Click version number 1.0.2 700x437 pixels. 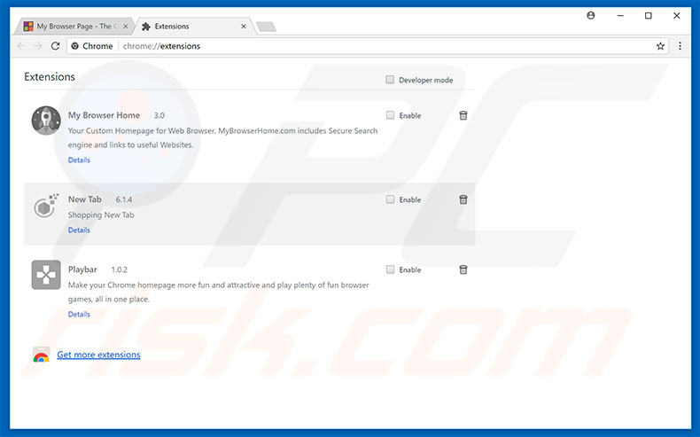120,269
